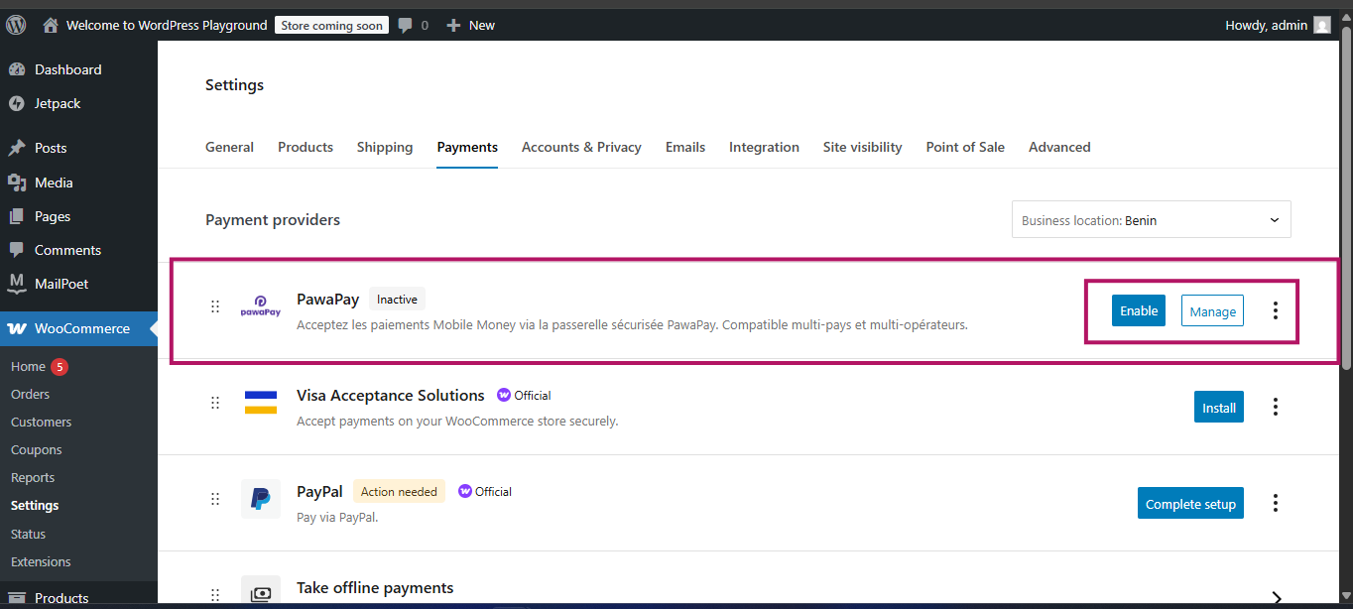Click the Posts pushpin icon
1353x609 pixels.
[x=16, y=148]
